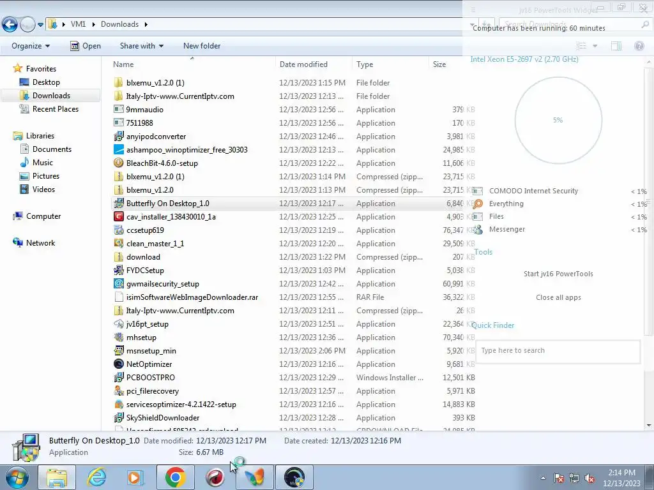
Task: Open recent pages dropdown arrow
Action: [x=40, y=25]
